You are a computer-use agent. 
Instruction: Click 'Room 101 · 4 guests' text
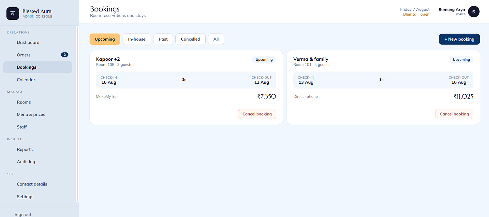[311, 65]
